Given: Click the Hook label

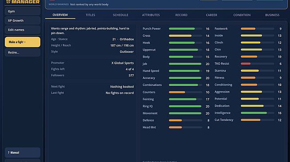Looking at the screenshot, I should [x=146, y=42].
